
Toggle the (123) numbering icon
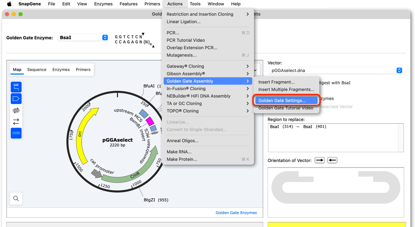point(16,133)
